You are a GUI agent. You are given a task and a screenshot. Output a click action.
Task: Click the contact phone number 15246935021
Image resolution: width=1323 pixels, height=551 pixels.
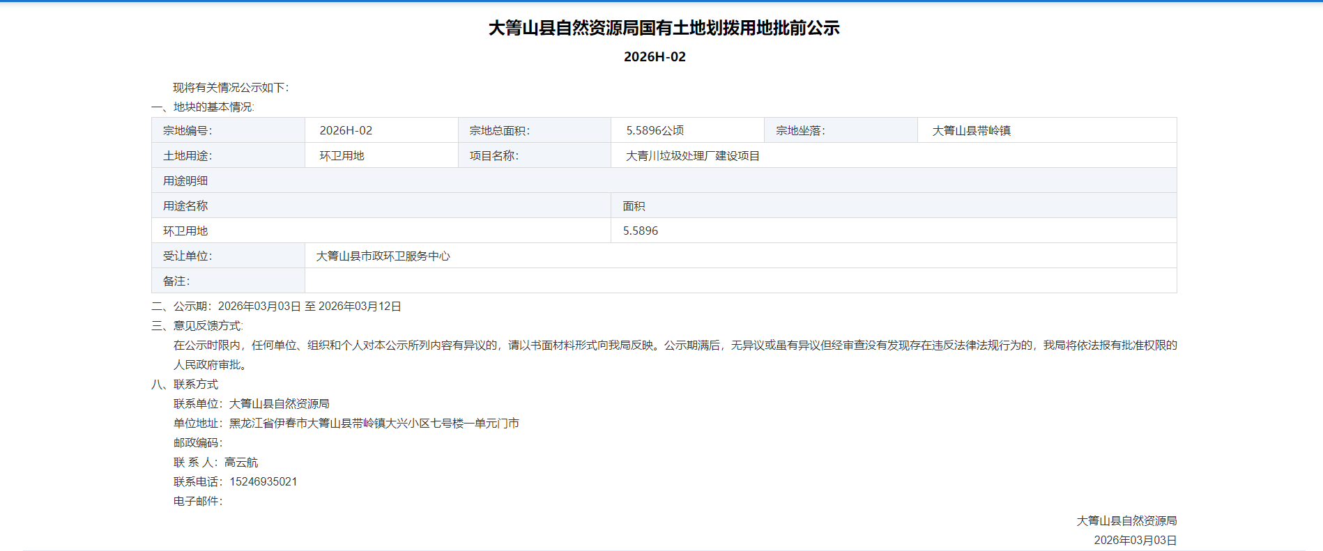click(263, 481)
